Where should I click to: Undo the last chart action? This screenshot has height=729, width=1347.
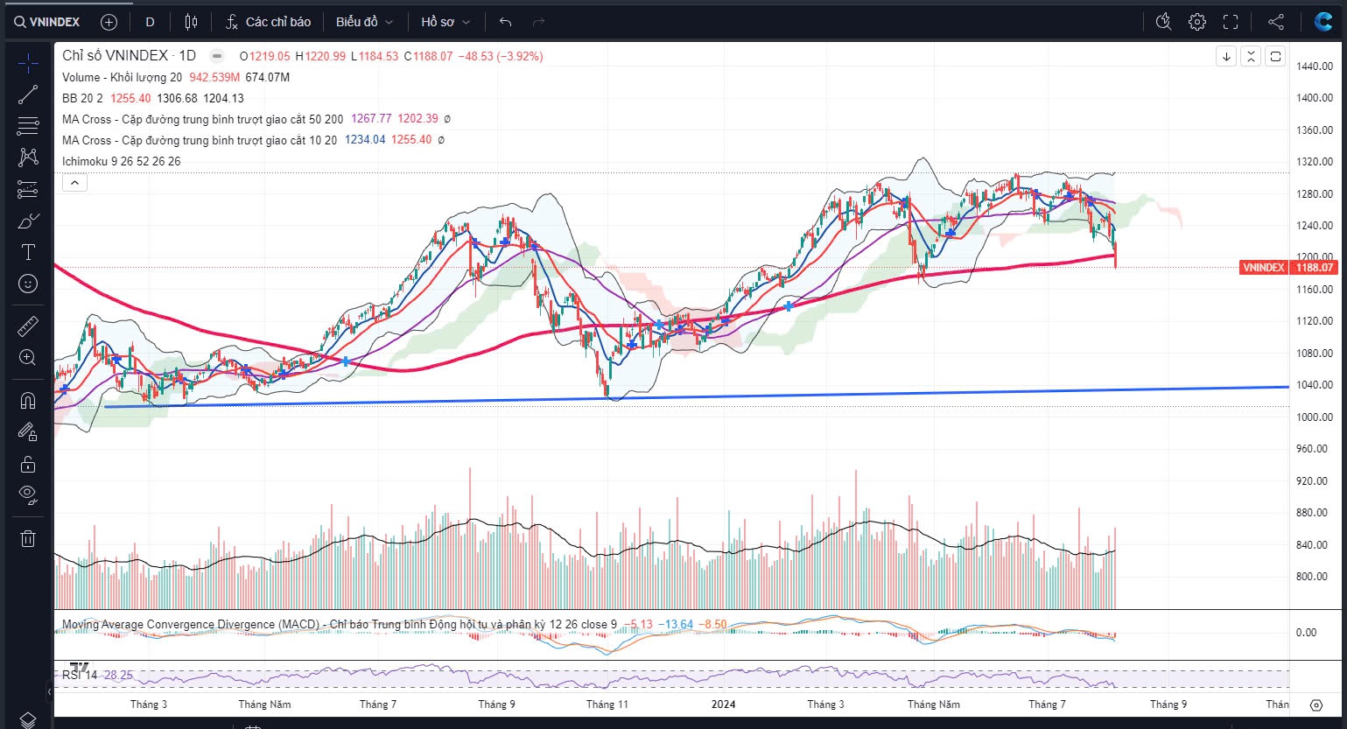pos(505,22)
